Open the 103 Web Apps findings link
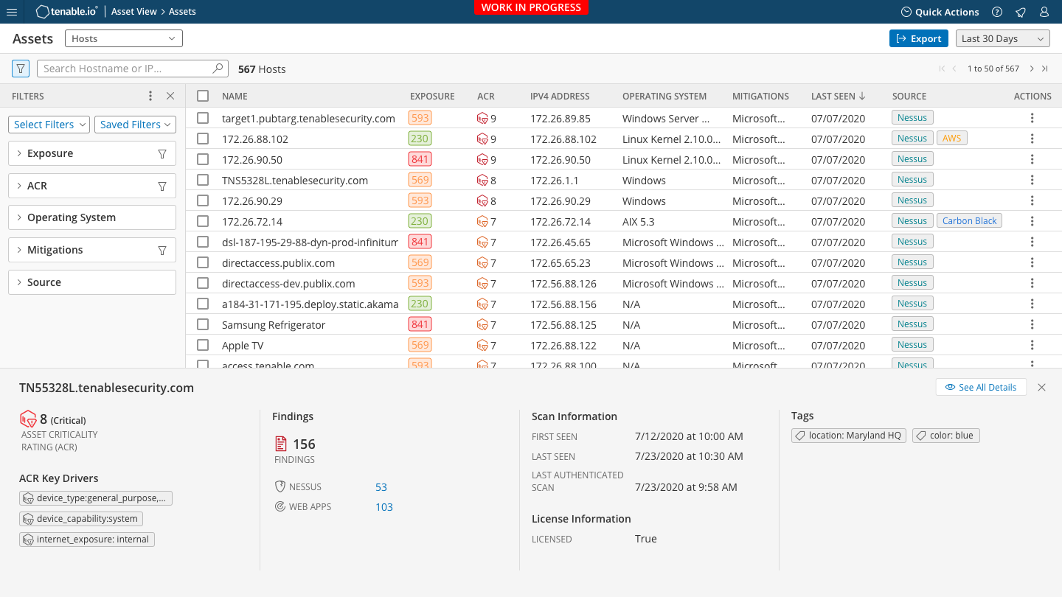This screenshot has height=597, width=1062. 384,507
